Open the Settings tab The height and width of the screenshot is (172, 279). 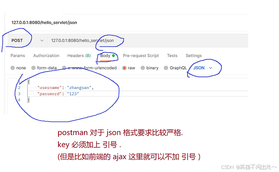[194, 56]
